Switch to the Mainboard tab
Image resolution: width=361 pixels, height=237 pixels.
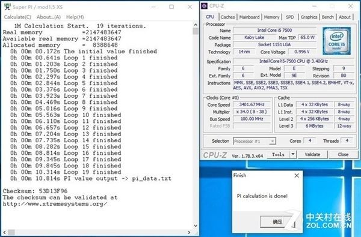(249, 17)
